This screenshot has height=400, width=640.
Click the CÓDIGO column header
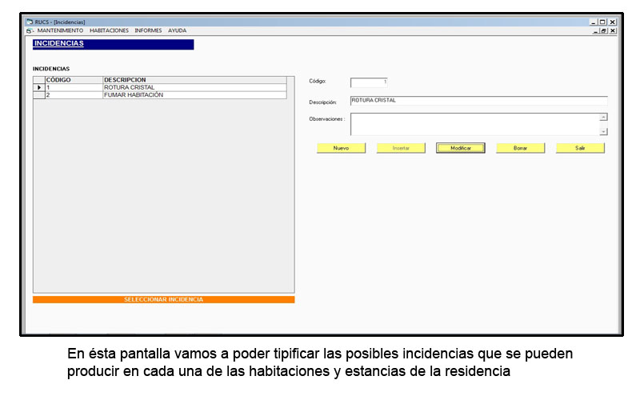coord(74,80)
